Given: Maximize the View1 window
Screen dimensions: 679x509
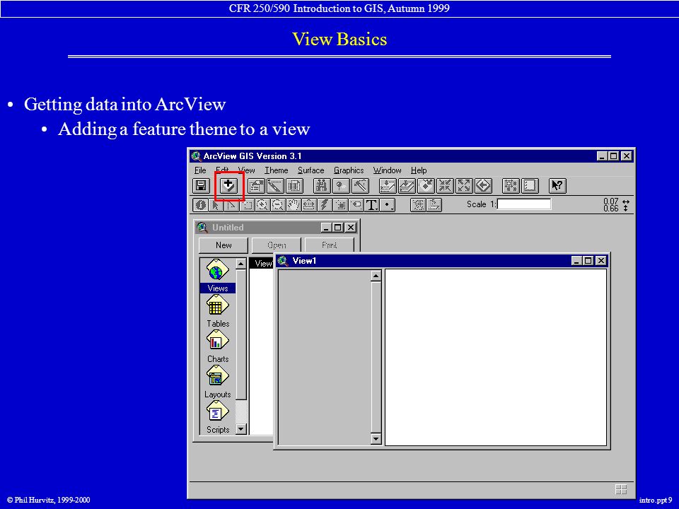Looking at the screenshot, I should click(588, 261).
